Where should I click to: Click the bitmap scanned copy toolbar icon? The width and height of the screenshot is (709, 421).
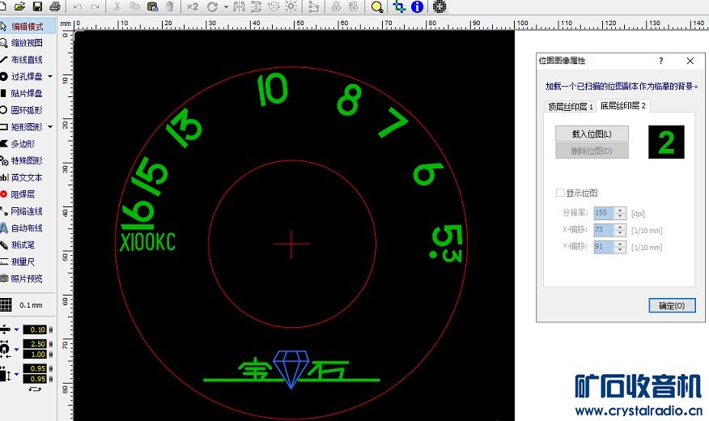click(x=439, y=6)
